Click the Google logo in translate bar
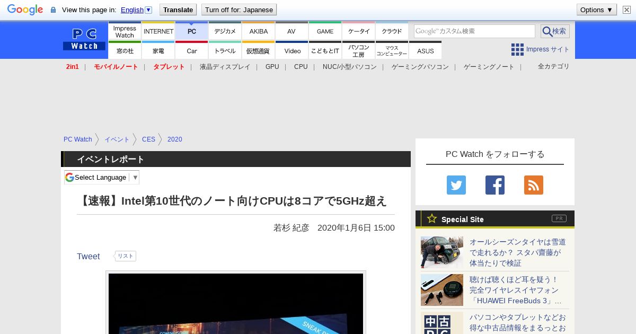Image resolution: width=636 pixels, height=334 pixels. coord(25,10)
